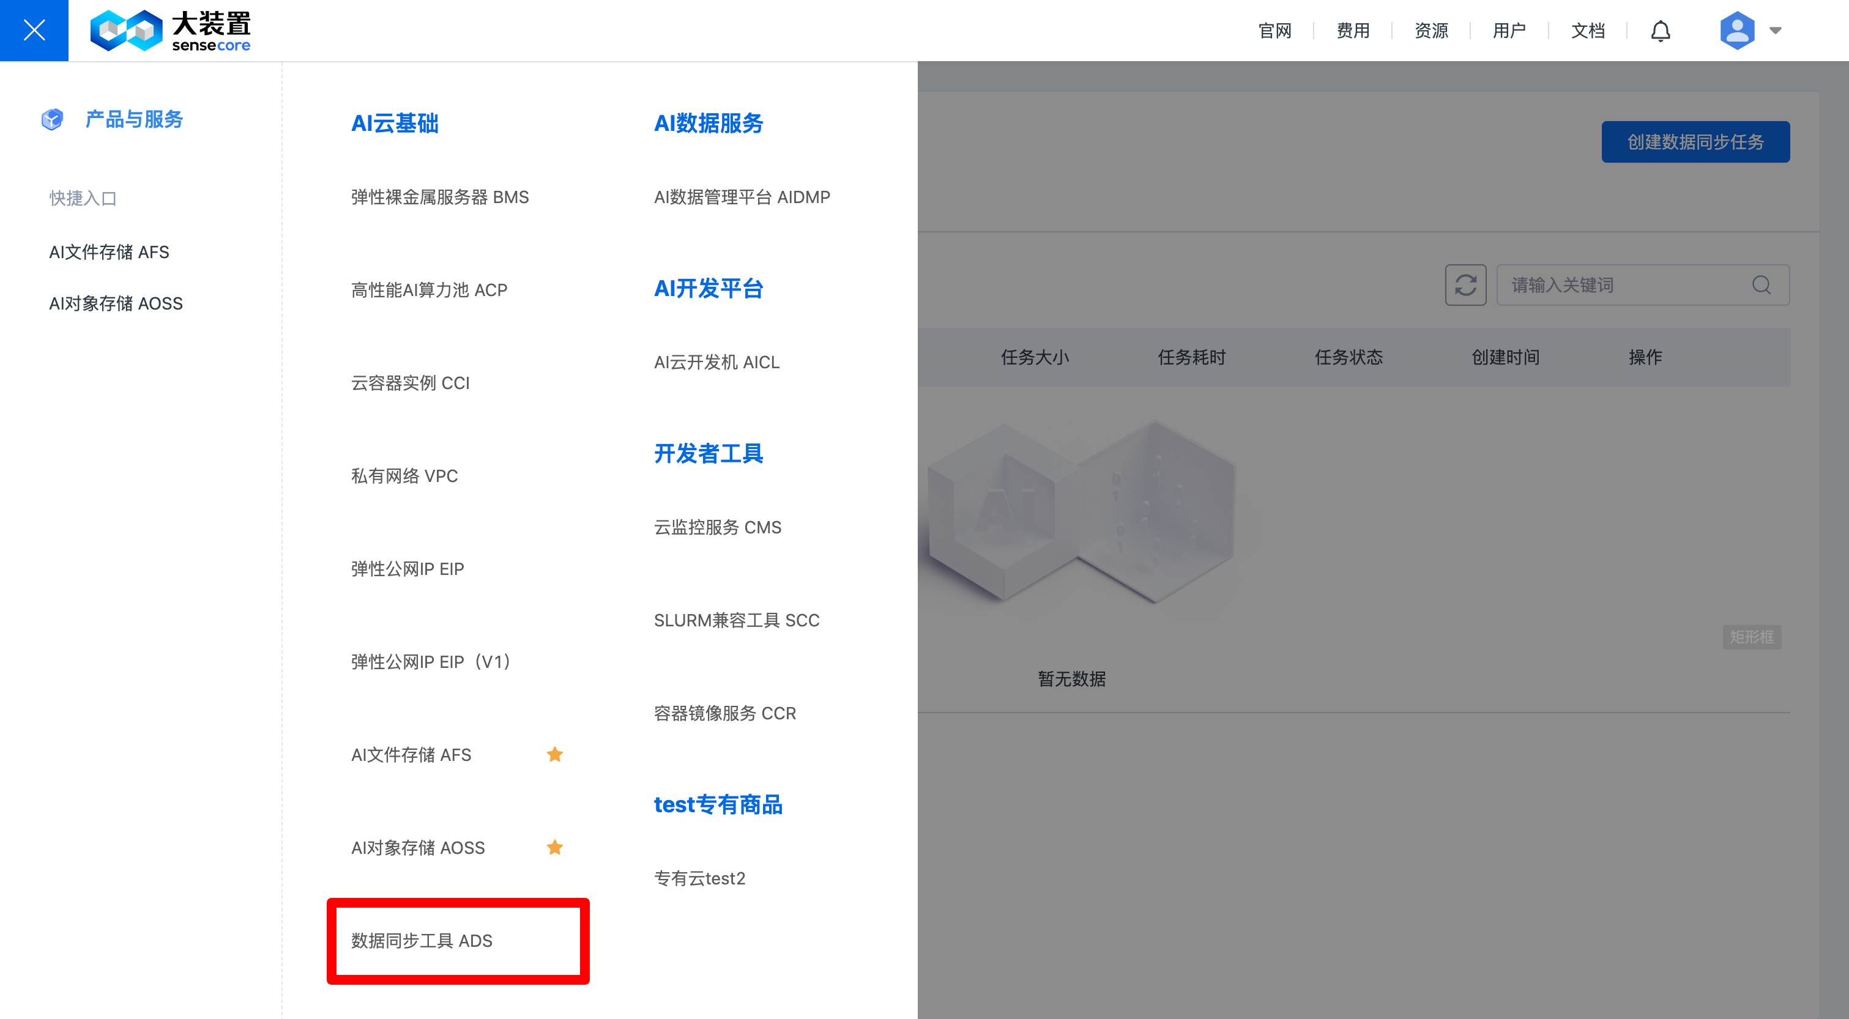This screenshot has height=1019, width=1849.
Task: Close the products menu with X icon
Action: tap(34, 30)
